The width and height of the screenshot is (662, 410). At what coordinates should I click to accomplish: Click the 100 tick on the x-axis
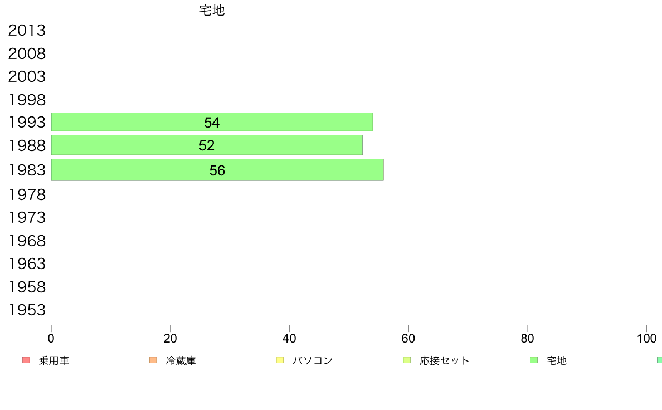[x=646, y=338]
